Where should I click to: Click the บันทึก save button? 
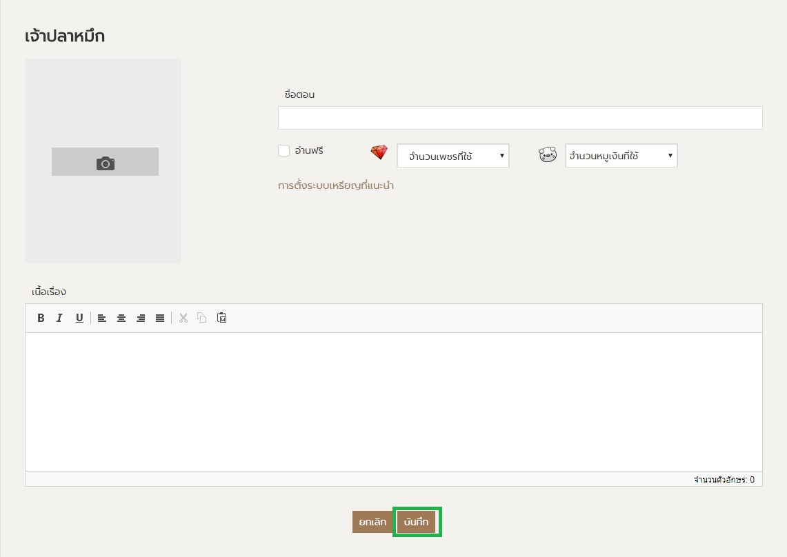click(x=417, y=523)
